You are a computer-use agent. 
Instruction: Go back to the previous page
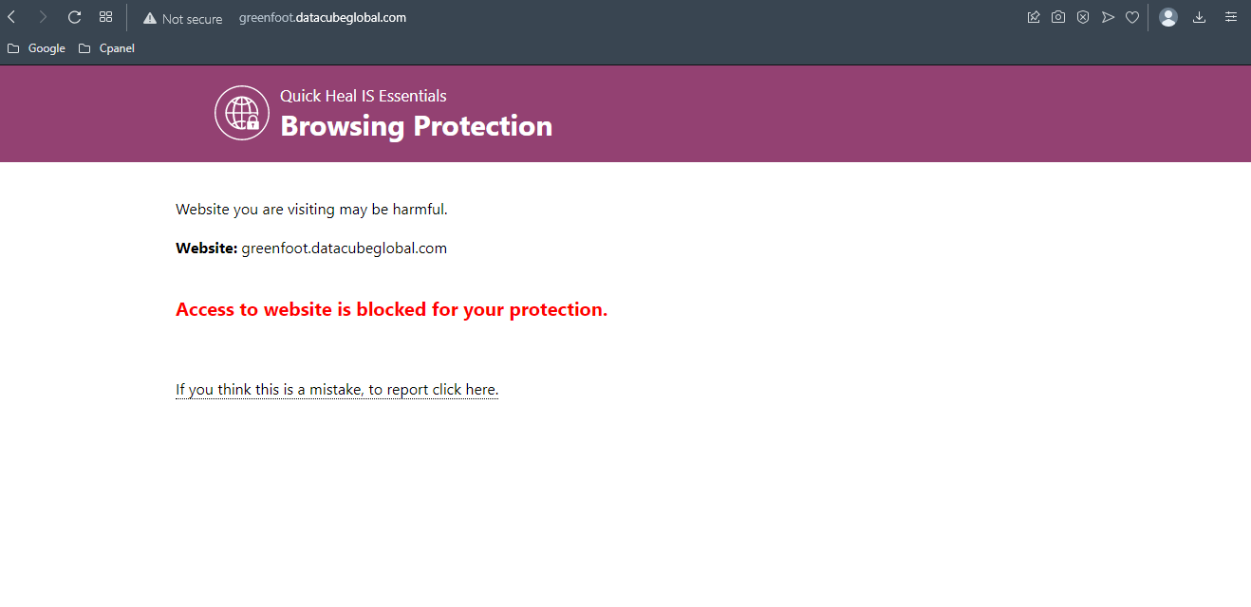pyautogui.click(x=11, y=17)
